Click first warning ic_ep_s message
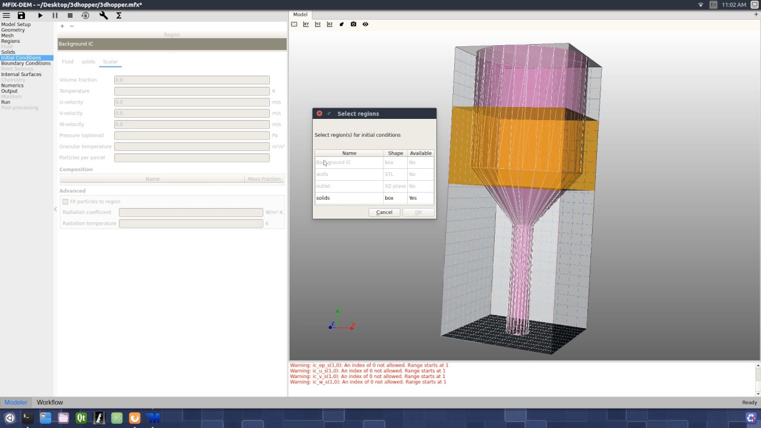The height and width of the screenshot is (428, 761). tap(369, 365)
